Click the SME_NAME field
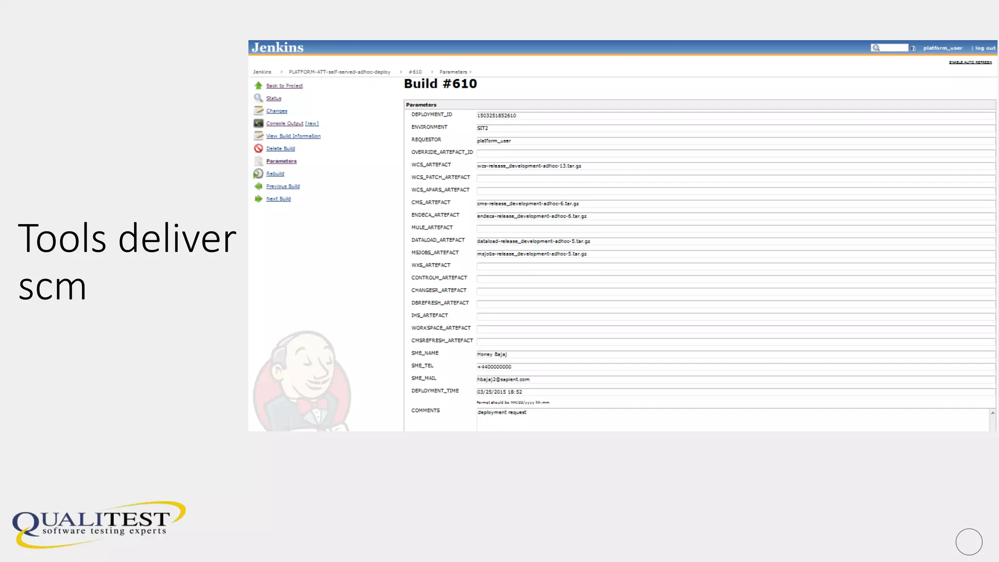Image resolution: width=999 pixels, height=562 pixels. (x=736, y=354)
